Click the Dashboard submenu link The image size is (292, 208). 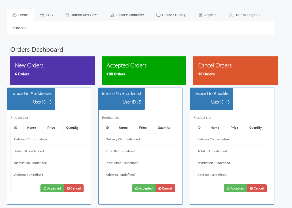coord(19,28)
